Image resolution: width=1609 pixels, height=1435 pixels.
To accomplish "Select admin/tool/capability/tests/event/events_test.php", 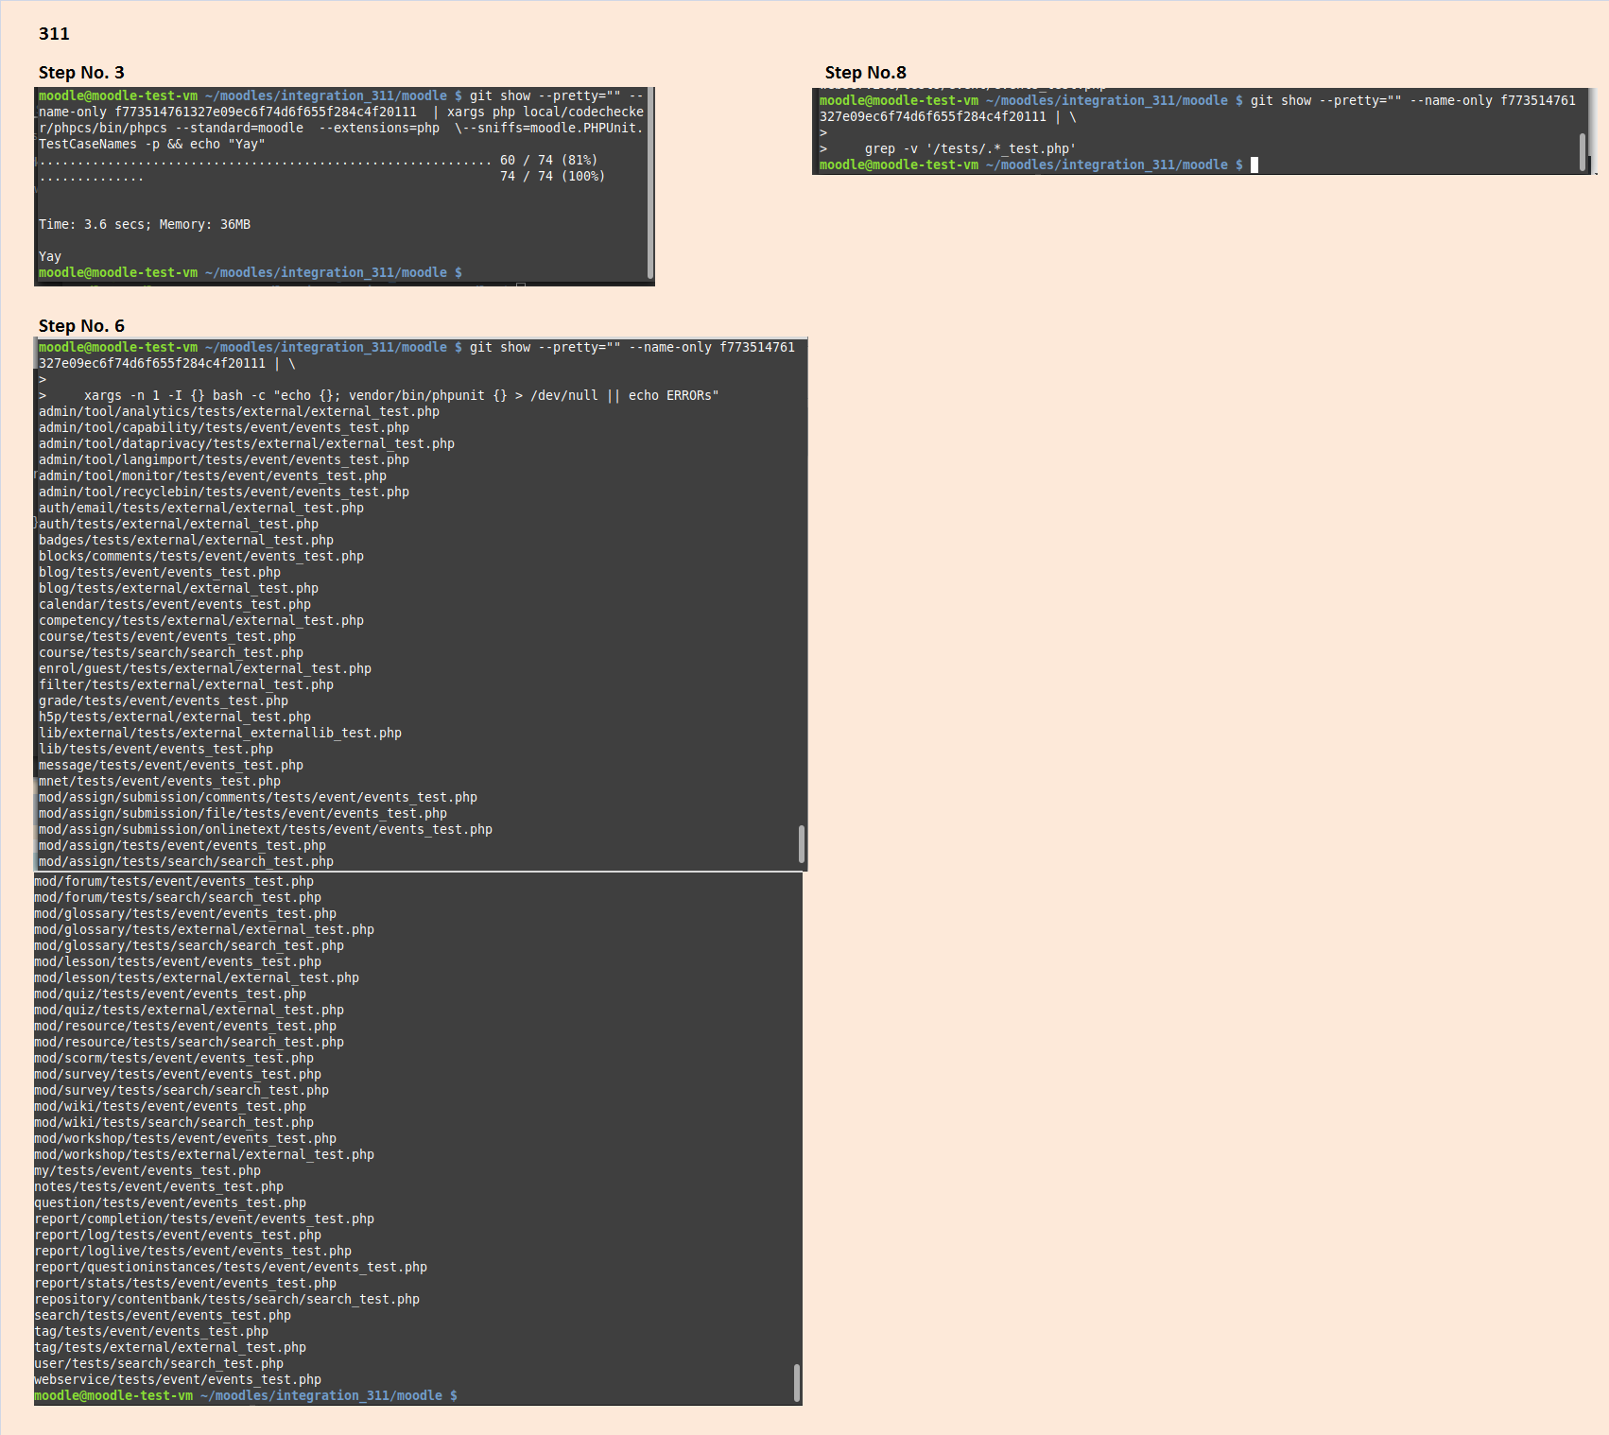I will tap(224, 428).
